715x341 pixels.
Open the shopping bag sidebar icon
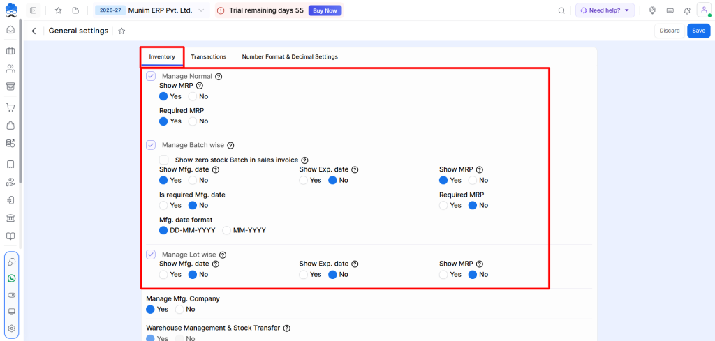coord(10,126)
